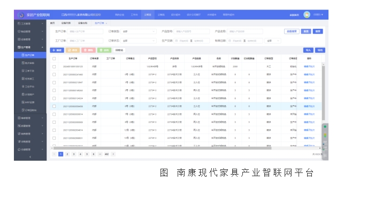Open the 订单类型 dropdown

(x=139, y=31)
